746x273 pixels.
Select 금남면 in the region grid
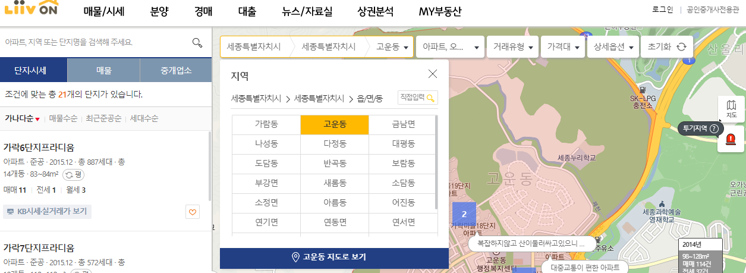click(x=404, y=125)
